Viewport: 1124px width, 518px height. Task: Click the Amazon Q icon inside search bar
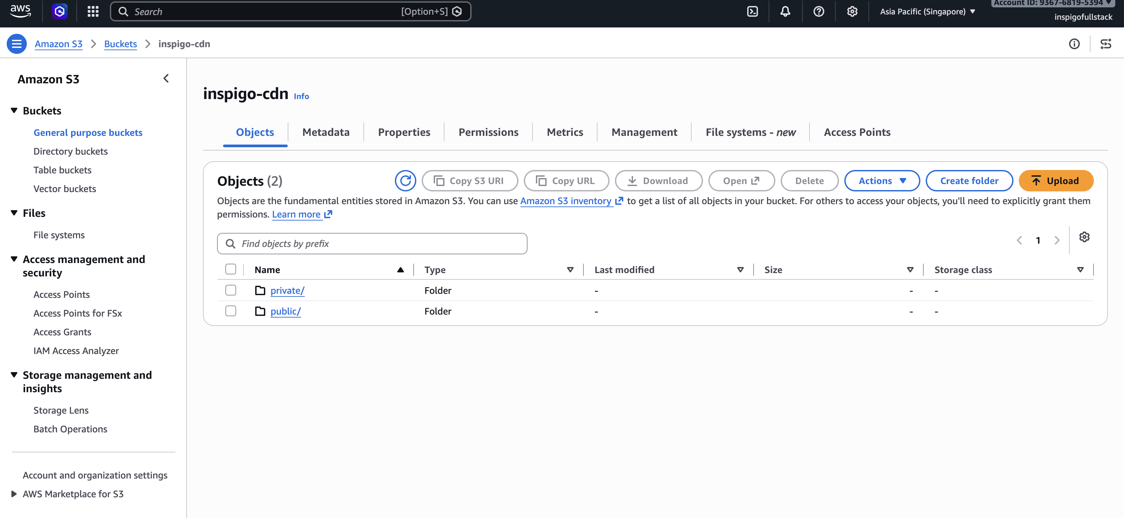[x=457, y=11]
